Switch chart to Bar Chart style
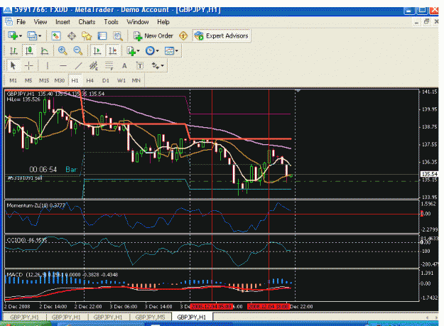The width and height of the screenshot is (444, 326). pos(13,51)
